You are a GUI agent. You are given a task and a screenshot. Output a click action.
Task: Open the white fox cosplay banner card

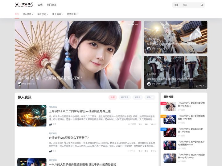coord(175,37)
